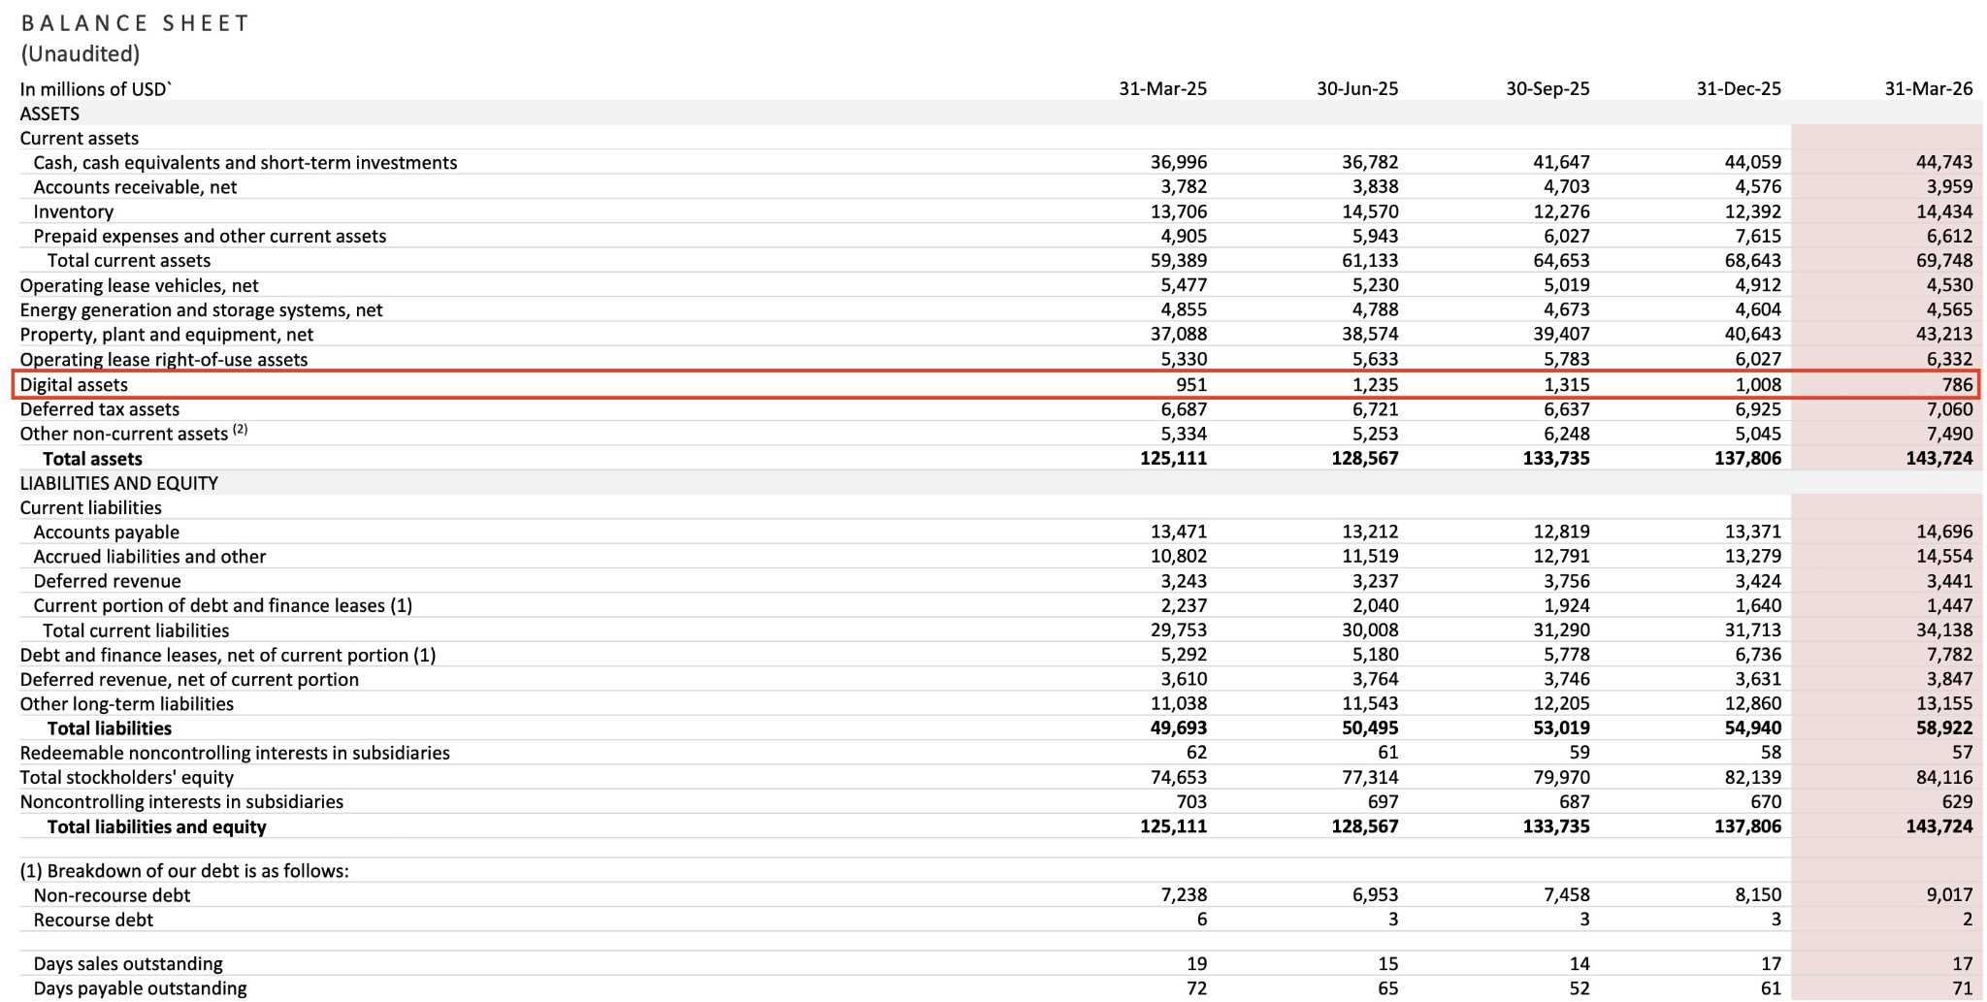Select the Deferred revenue row label

(x=107, y=582)
